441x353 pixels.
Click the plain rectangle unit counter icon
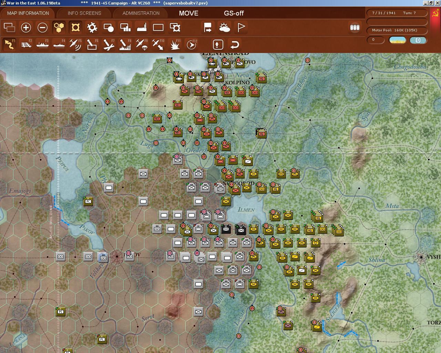(x=158, y=27)
